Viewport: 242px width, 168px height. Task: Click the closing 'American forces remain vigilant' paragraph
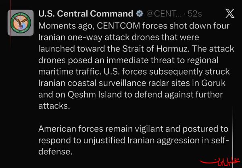point(134,140)
